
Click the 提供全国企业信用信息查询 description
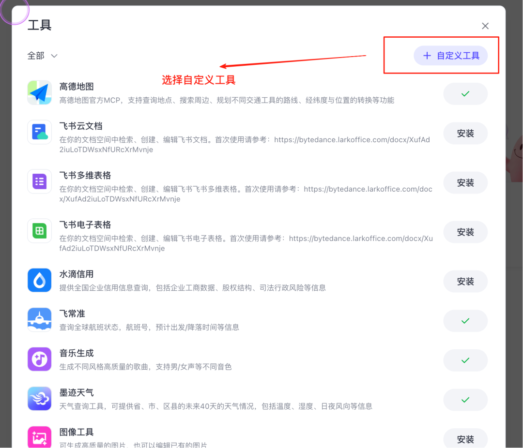[192, 288]
